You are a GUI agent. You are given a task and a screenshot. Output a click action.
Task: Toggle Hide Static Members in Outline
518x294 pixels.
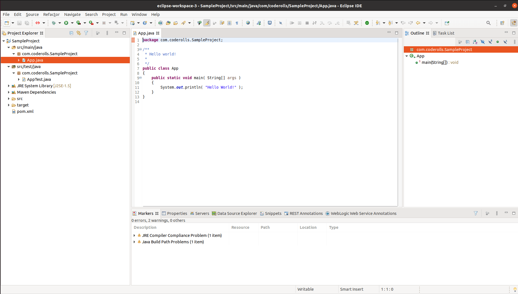click(x=490, y=42)
